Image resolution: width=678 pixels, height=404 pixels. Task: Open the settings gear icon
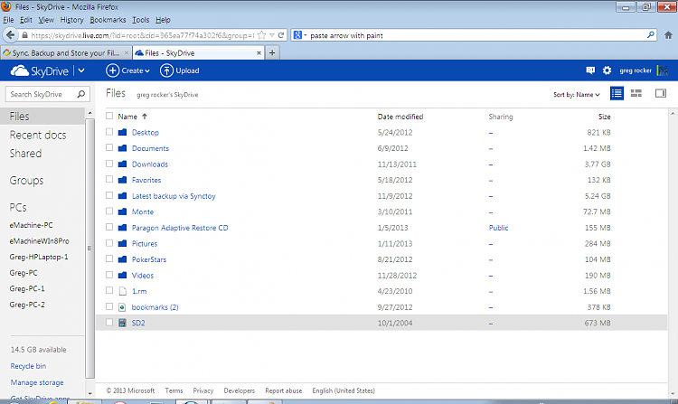click(x=607, y=70)
